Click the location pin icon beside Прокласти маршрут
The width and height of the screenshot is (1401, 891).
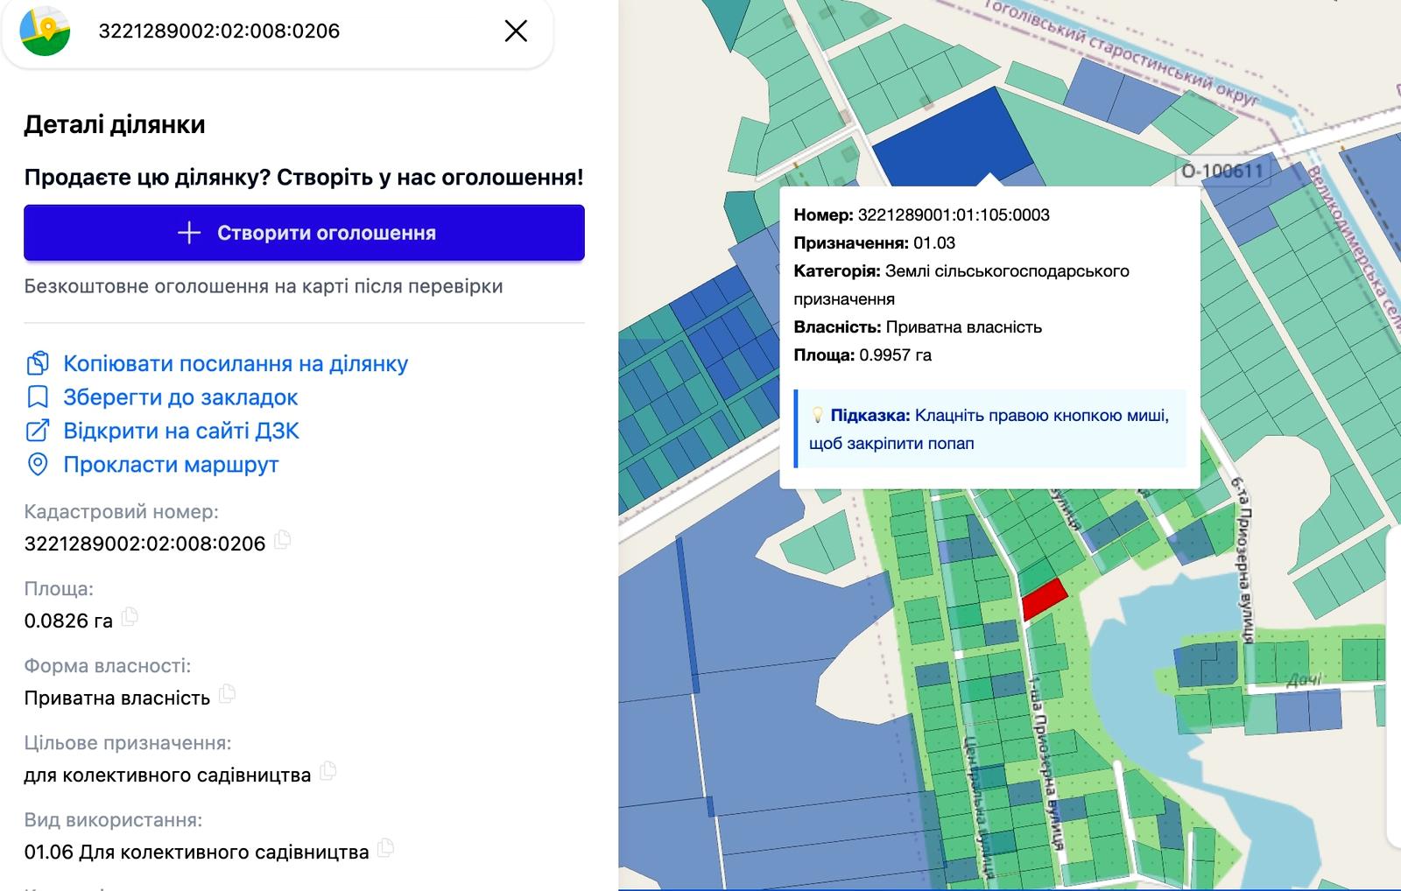pos(38,465)
